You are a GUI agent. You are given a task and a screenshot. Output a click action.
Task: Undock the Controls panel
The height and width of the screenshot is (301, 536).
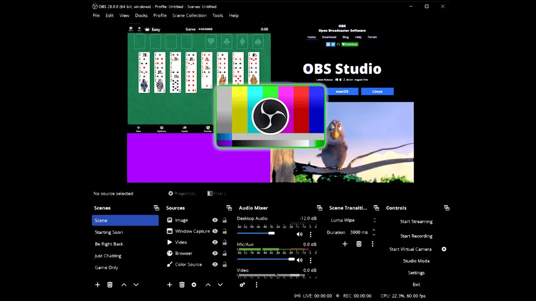click(447, 208)
